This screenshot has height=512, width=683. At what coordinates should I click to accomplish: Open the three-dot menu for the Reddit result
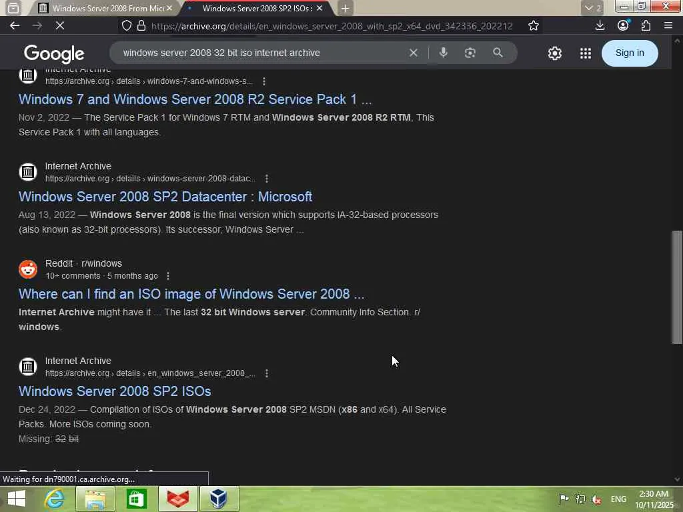point(167,276)
